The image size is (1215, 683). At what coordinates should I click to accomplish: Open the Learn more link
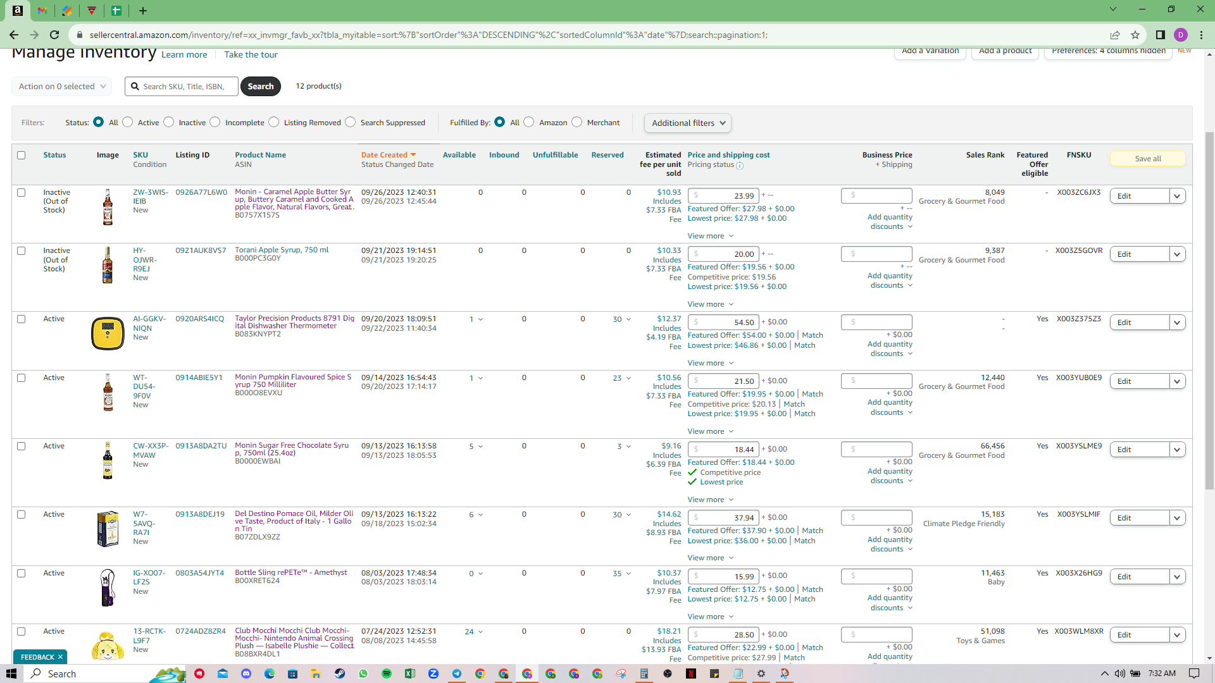[x=184, y=55]
